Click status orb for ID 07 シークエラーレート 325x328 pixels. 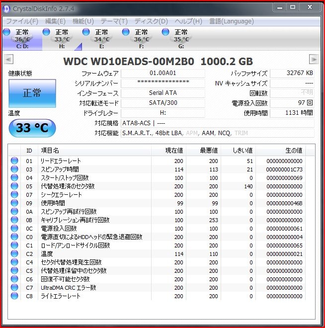point(14,194)
